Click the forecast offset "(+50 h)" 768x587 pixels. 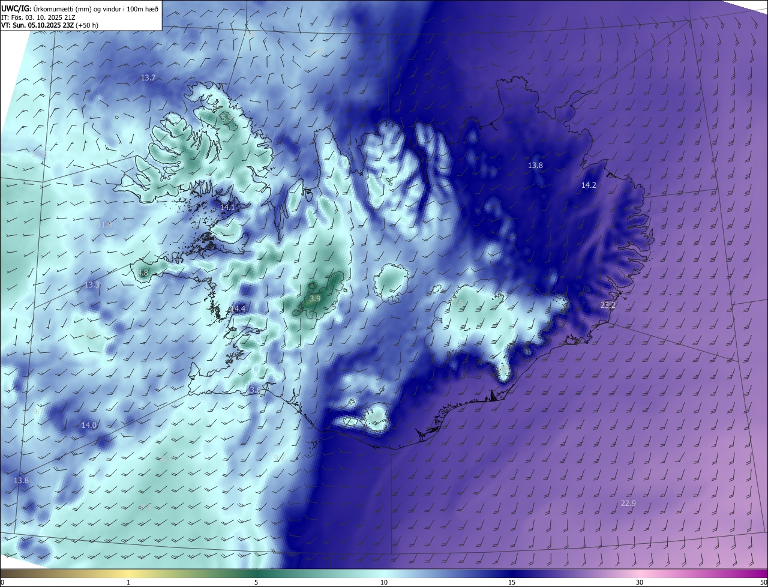tap(87, 25)
